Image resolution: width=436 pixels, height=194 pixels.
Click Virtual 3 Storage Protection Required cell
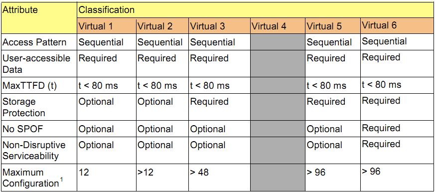point(219,107)
